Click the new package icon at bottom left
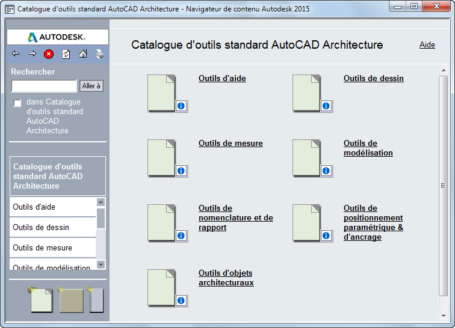The image size is (455, 328). 95,300
